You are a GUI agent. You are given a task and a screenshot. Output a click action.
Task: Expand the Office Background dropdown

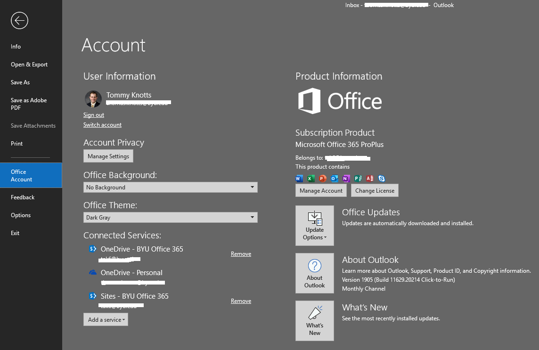point(170,187)
